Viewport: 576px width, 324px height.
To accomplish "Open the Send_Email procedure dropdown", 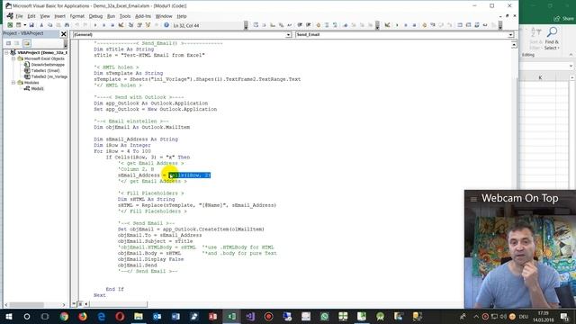I will [510, 34].
